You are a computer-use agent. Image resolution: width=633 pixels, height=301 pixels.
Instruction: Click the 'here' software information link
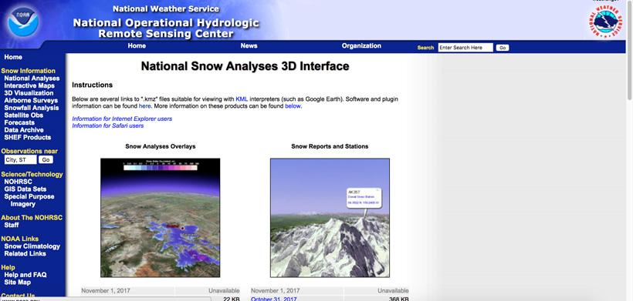(144, 106)
